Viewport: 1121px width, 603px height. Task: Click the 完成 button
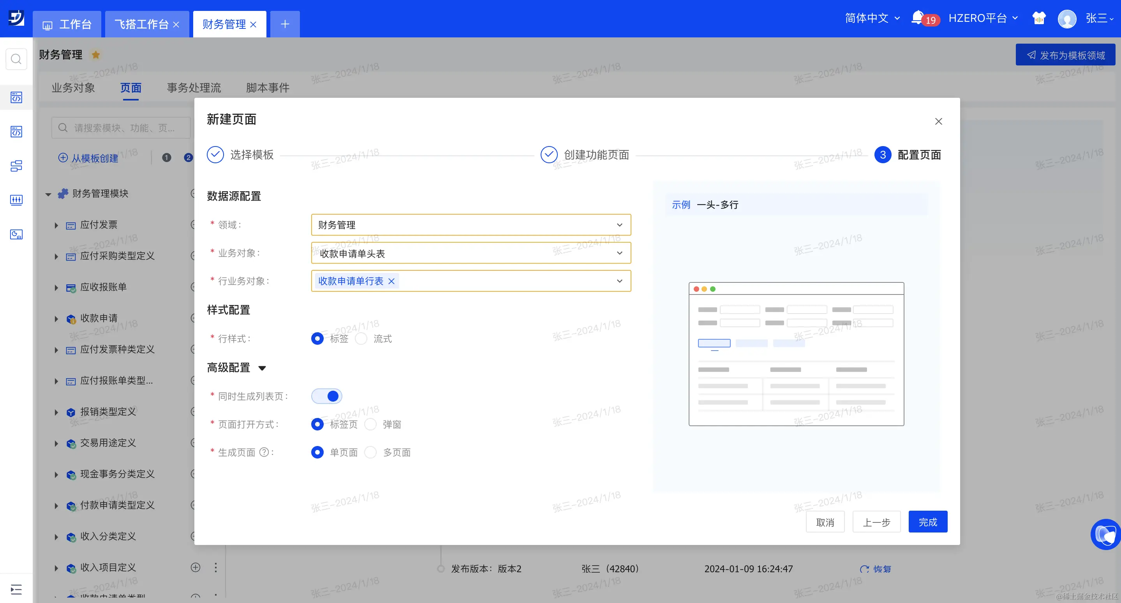[927, 522]
